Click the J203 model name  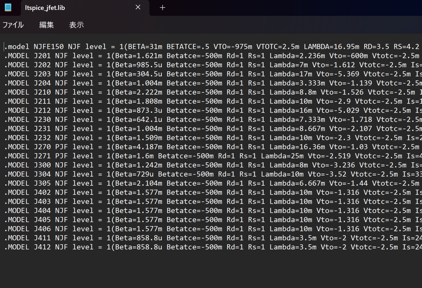point(42,74)
